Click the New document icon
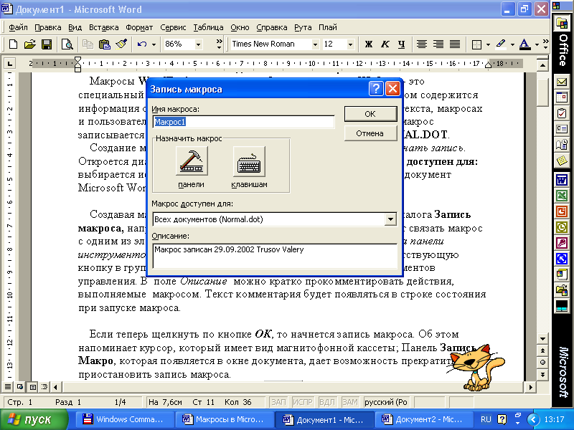This screenshot has width=574, height=430. coord(13,44)
